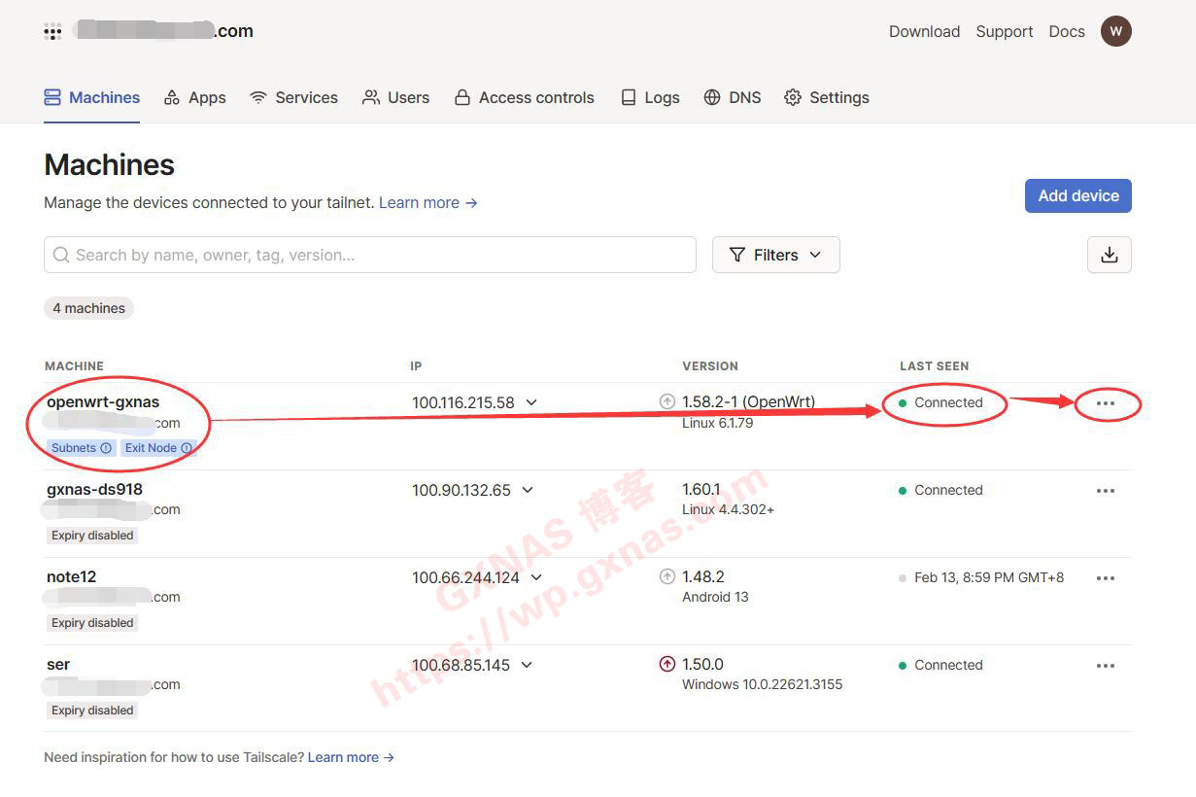Expand IP dropdown for 100.90.132.65

point(528,490)
